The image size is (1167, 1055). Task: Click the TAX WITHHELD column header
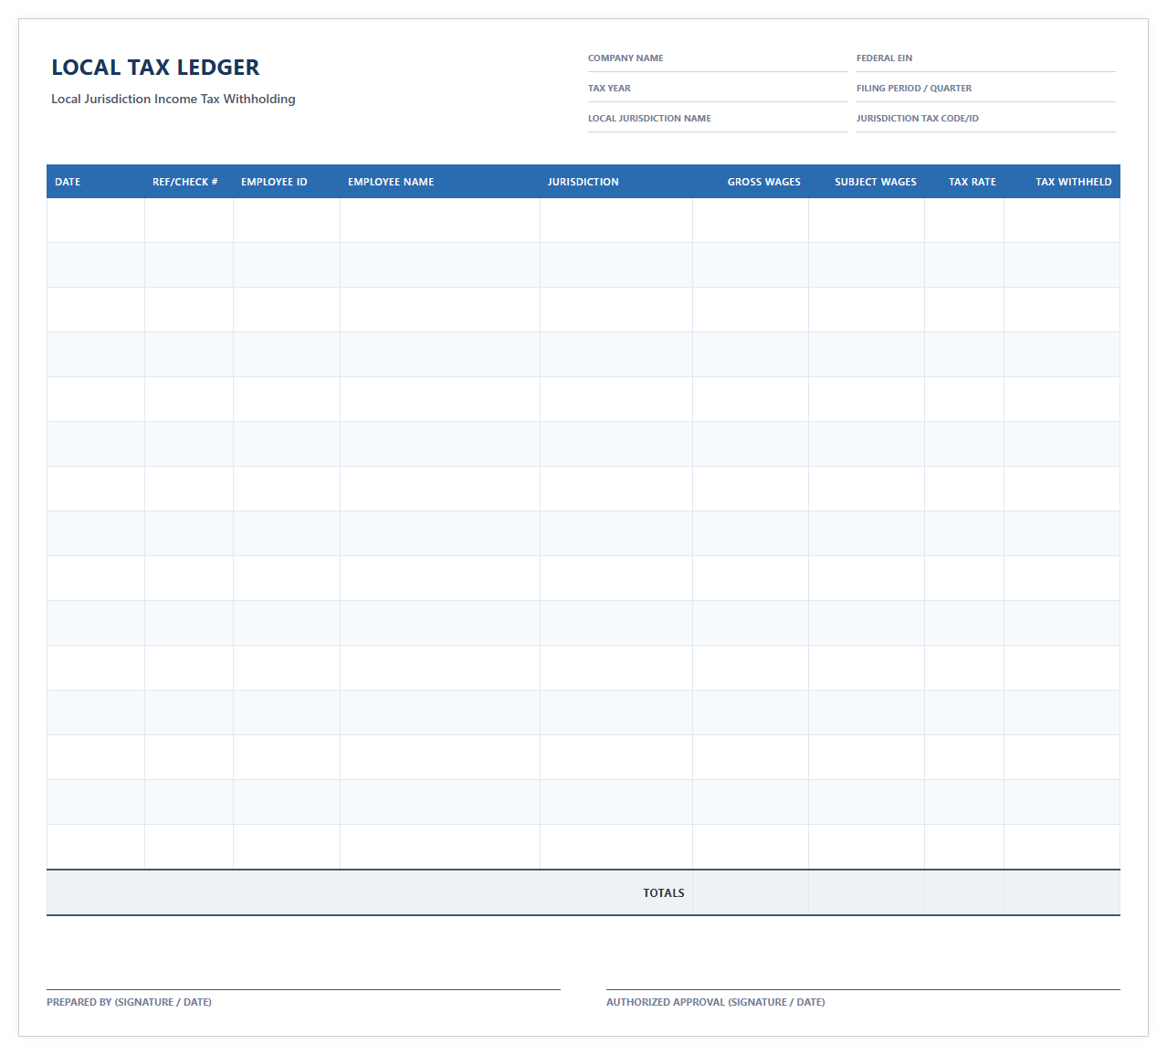1062,182
